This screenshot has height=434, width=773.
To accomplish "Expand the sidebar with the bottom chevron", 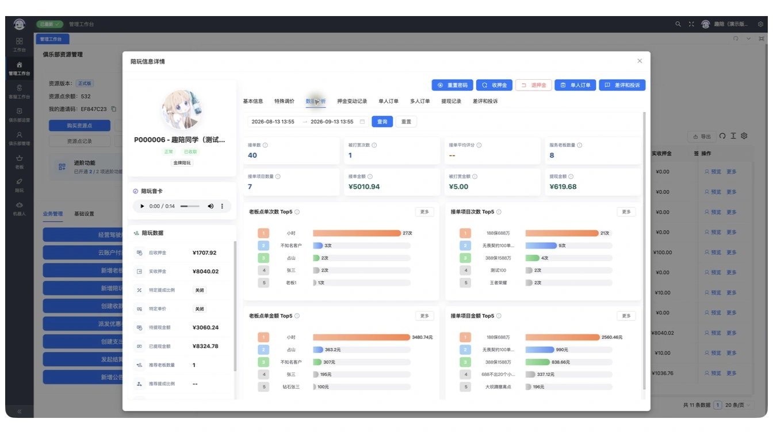I will pos(19,411).
